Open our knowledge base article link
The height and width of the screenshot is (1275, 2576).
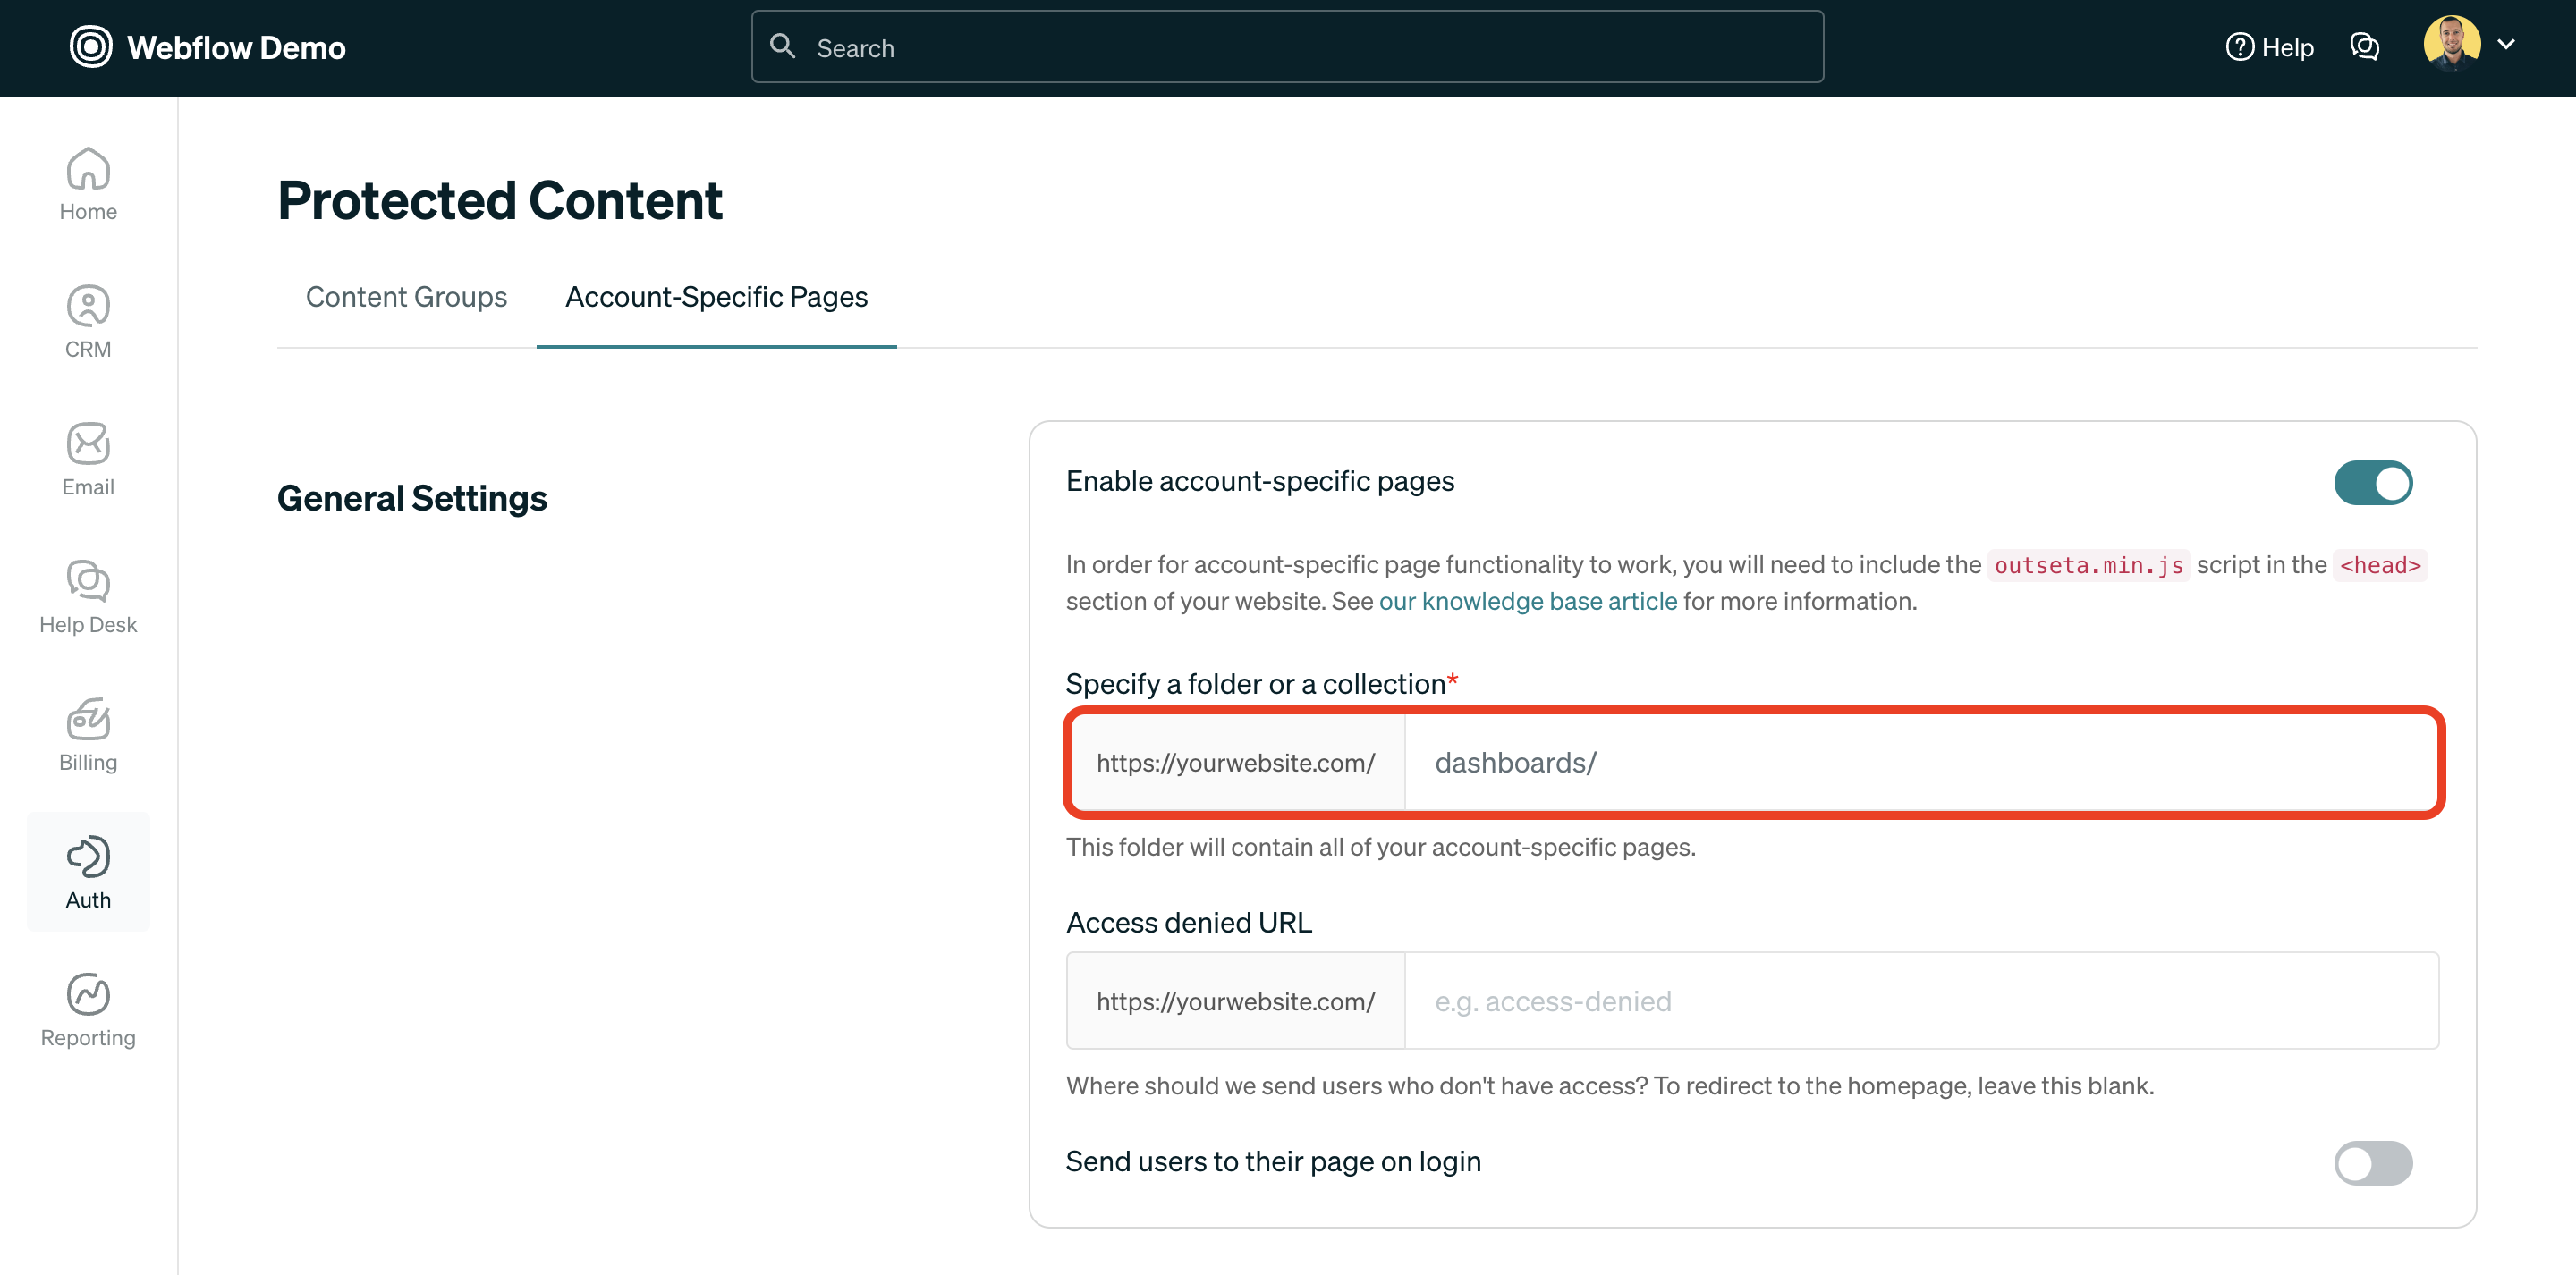tap(1528, 601)
